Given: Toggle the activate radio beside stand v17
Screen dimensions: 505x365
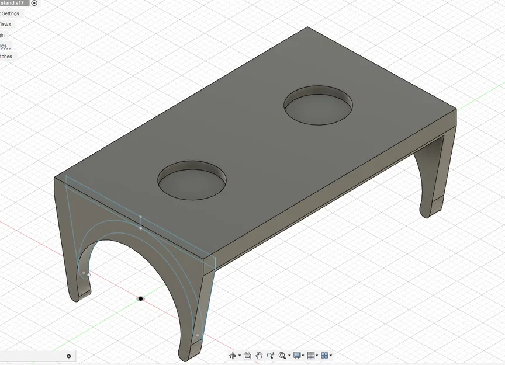Looking at the screenshot, I should click(x=34, y=4).
